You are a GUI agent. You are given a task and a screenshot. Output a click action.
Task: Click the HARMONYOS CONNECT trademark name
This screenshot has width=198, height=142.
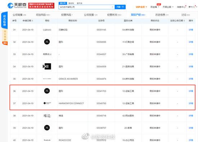(x=71, y=103)
